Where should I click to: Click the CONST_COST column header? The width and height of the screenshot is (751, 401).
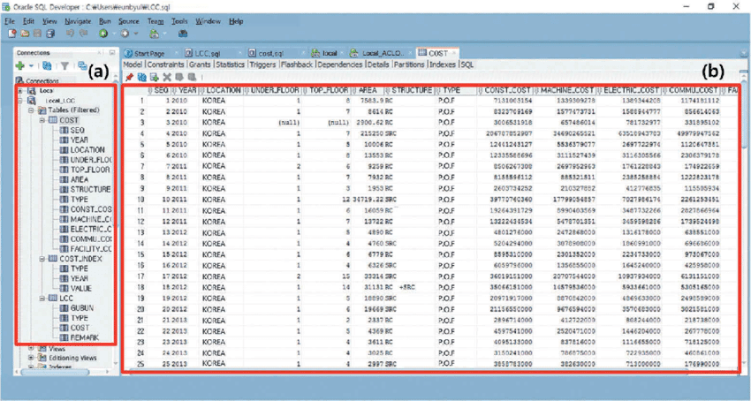click(x=504, y=90)
